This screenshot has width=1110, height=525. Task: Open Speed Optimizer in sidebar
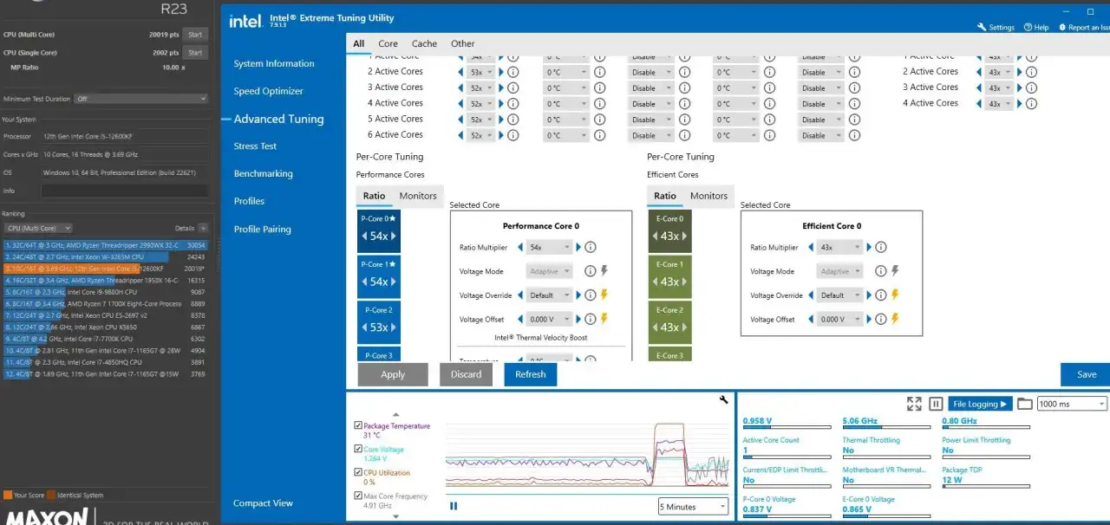(269, 91)
